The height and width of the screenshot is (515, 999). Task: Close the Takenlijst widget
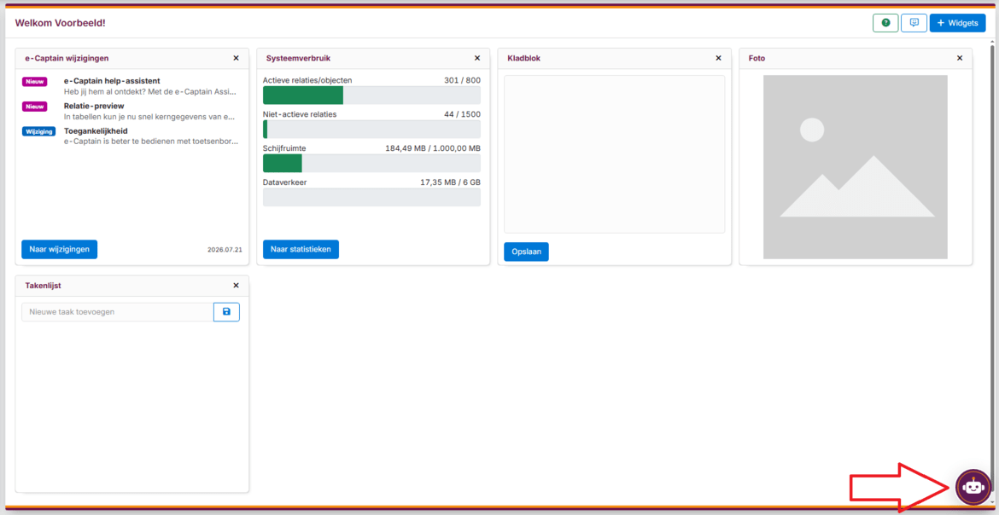tap(236, 285)
